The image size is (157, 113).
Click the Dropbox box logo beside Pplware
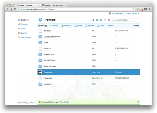(x=40, y=20)
